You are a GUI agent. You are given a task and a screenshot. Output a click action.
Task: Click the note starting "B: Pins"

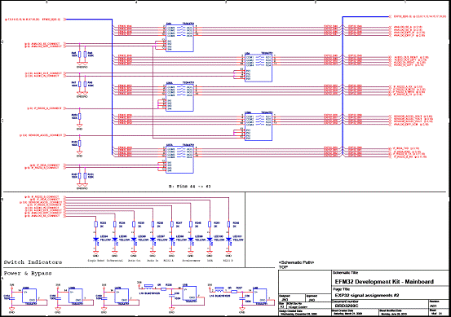tap(190, 187)
